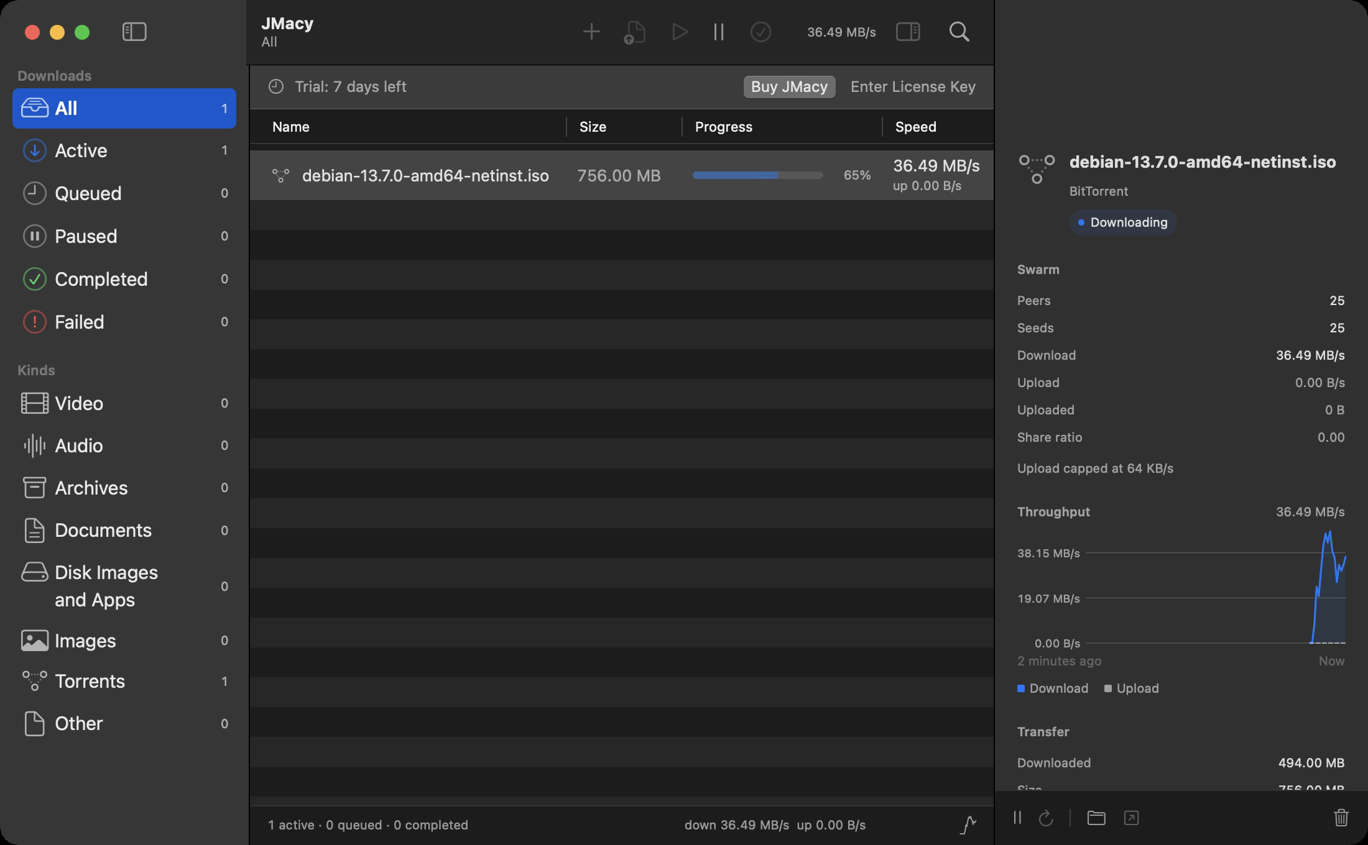Click the Downloaded 494.00 MB value
1368x845 pixels.
[1311, 763]
